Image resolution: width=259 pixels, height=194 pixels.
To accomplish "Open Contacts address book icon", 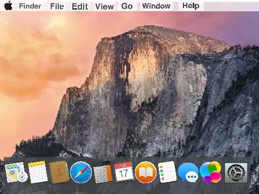I will pyautogui.click(x=59, y=172).
